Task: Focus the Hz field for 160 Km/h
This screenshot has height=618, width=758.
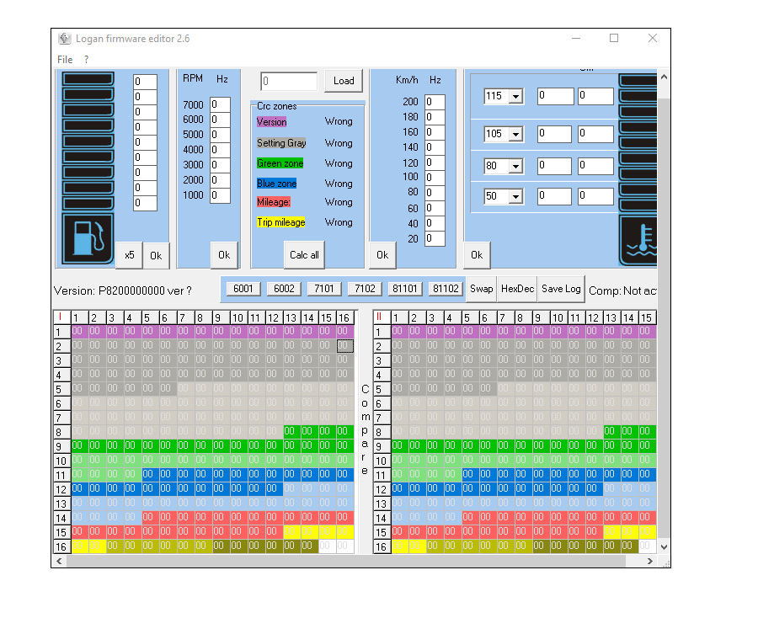Action: (x=435, y=132)
